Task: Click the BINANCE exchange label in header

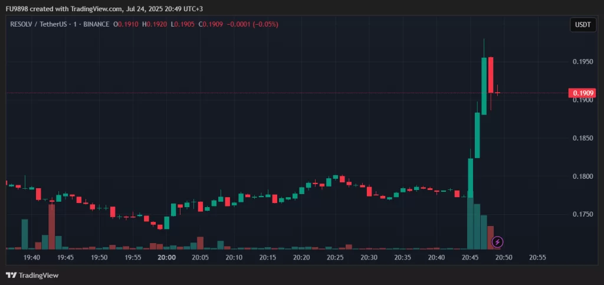Action: tap(96, 24)
